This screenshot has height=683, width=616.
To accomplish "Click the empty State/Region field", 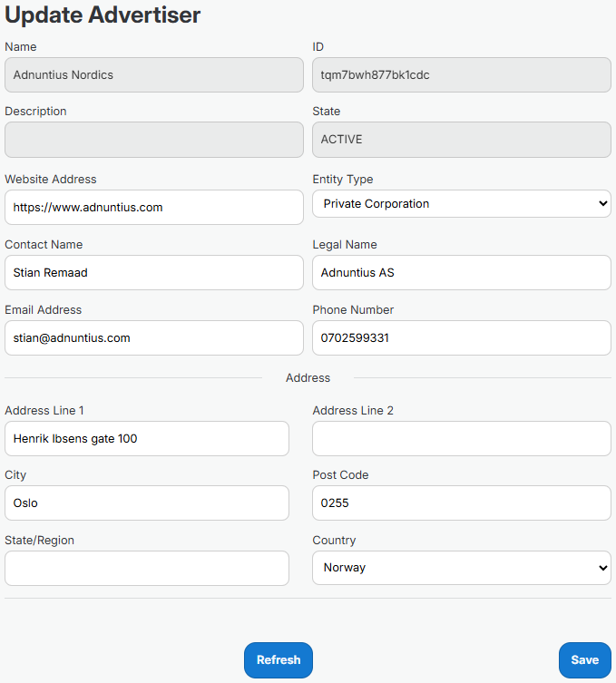I will tap(146, 569).
